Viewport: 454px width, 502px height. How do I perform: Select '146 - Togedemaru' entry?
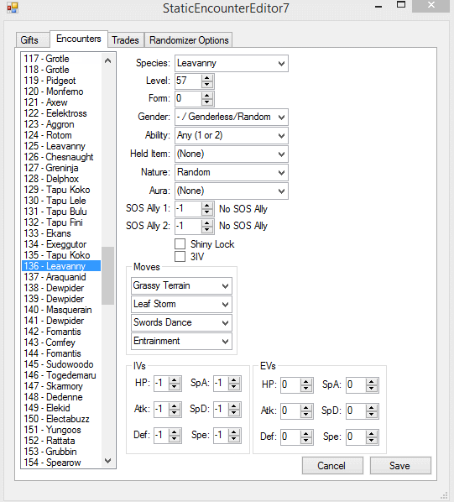(x=61, y=375)
